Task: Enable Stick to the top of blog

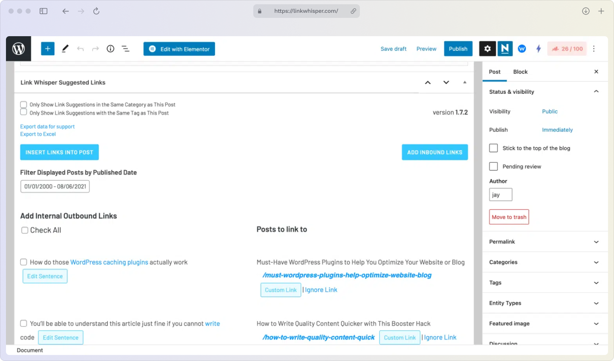Action: [493, 148]
